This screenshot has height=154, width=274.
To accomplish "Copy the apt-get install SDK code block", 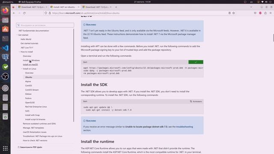I will pos(196,101).
